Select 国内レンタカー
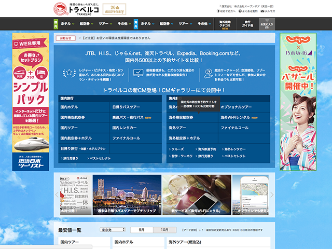The height and width of the screenshot is (249, 332). (x=136, y=128)
